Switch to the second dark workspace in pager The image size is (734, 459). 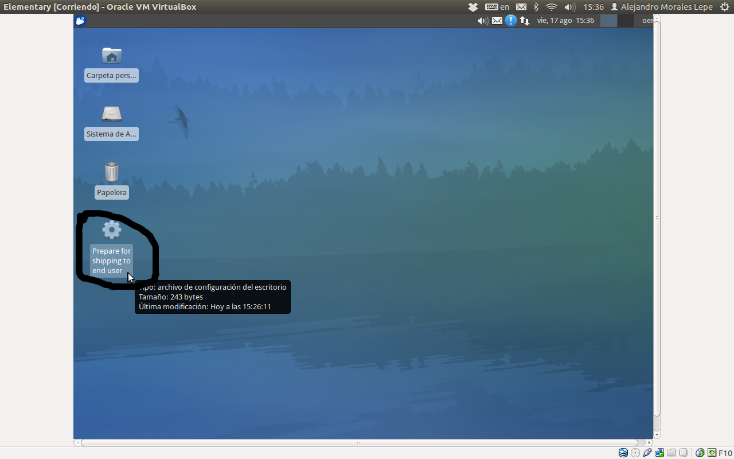[626, 21]
